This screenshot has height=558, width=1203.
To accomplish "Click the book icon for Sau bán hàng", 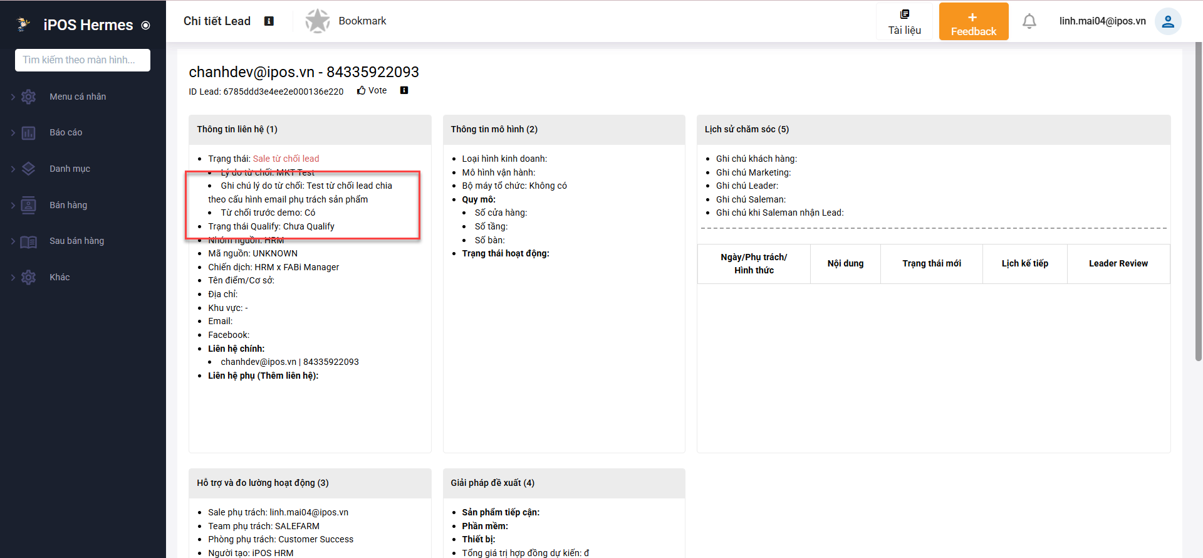I will pyautogui.click(x=29, y=241).
